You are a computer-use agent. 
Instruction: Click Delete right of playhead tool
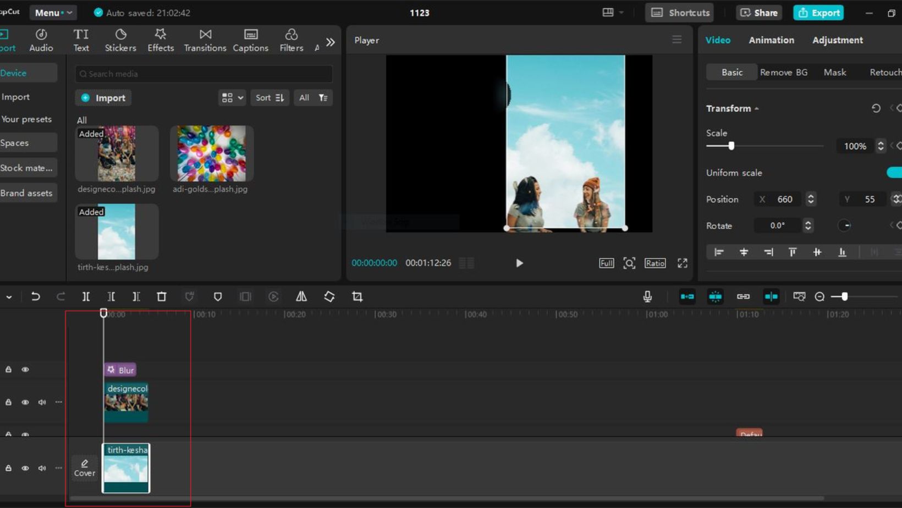pyautogui.click(x=136, y=297)
